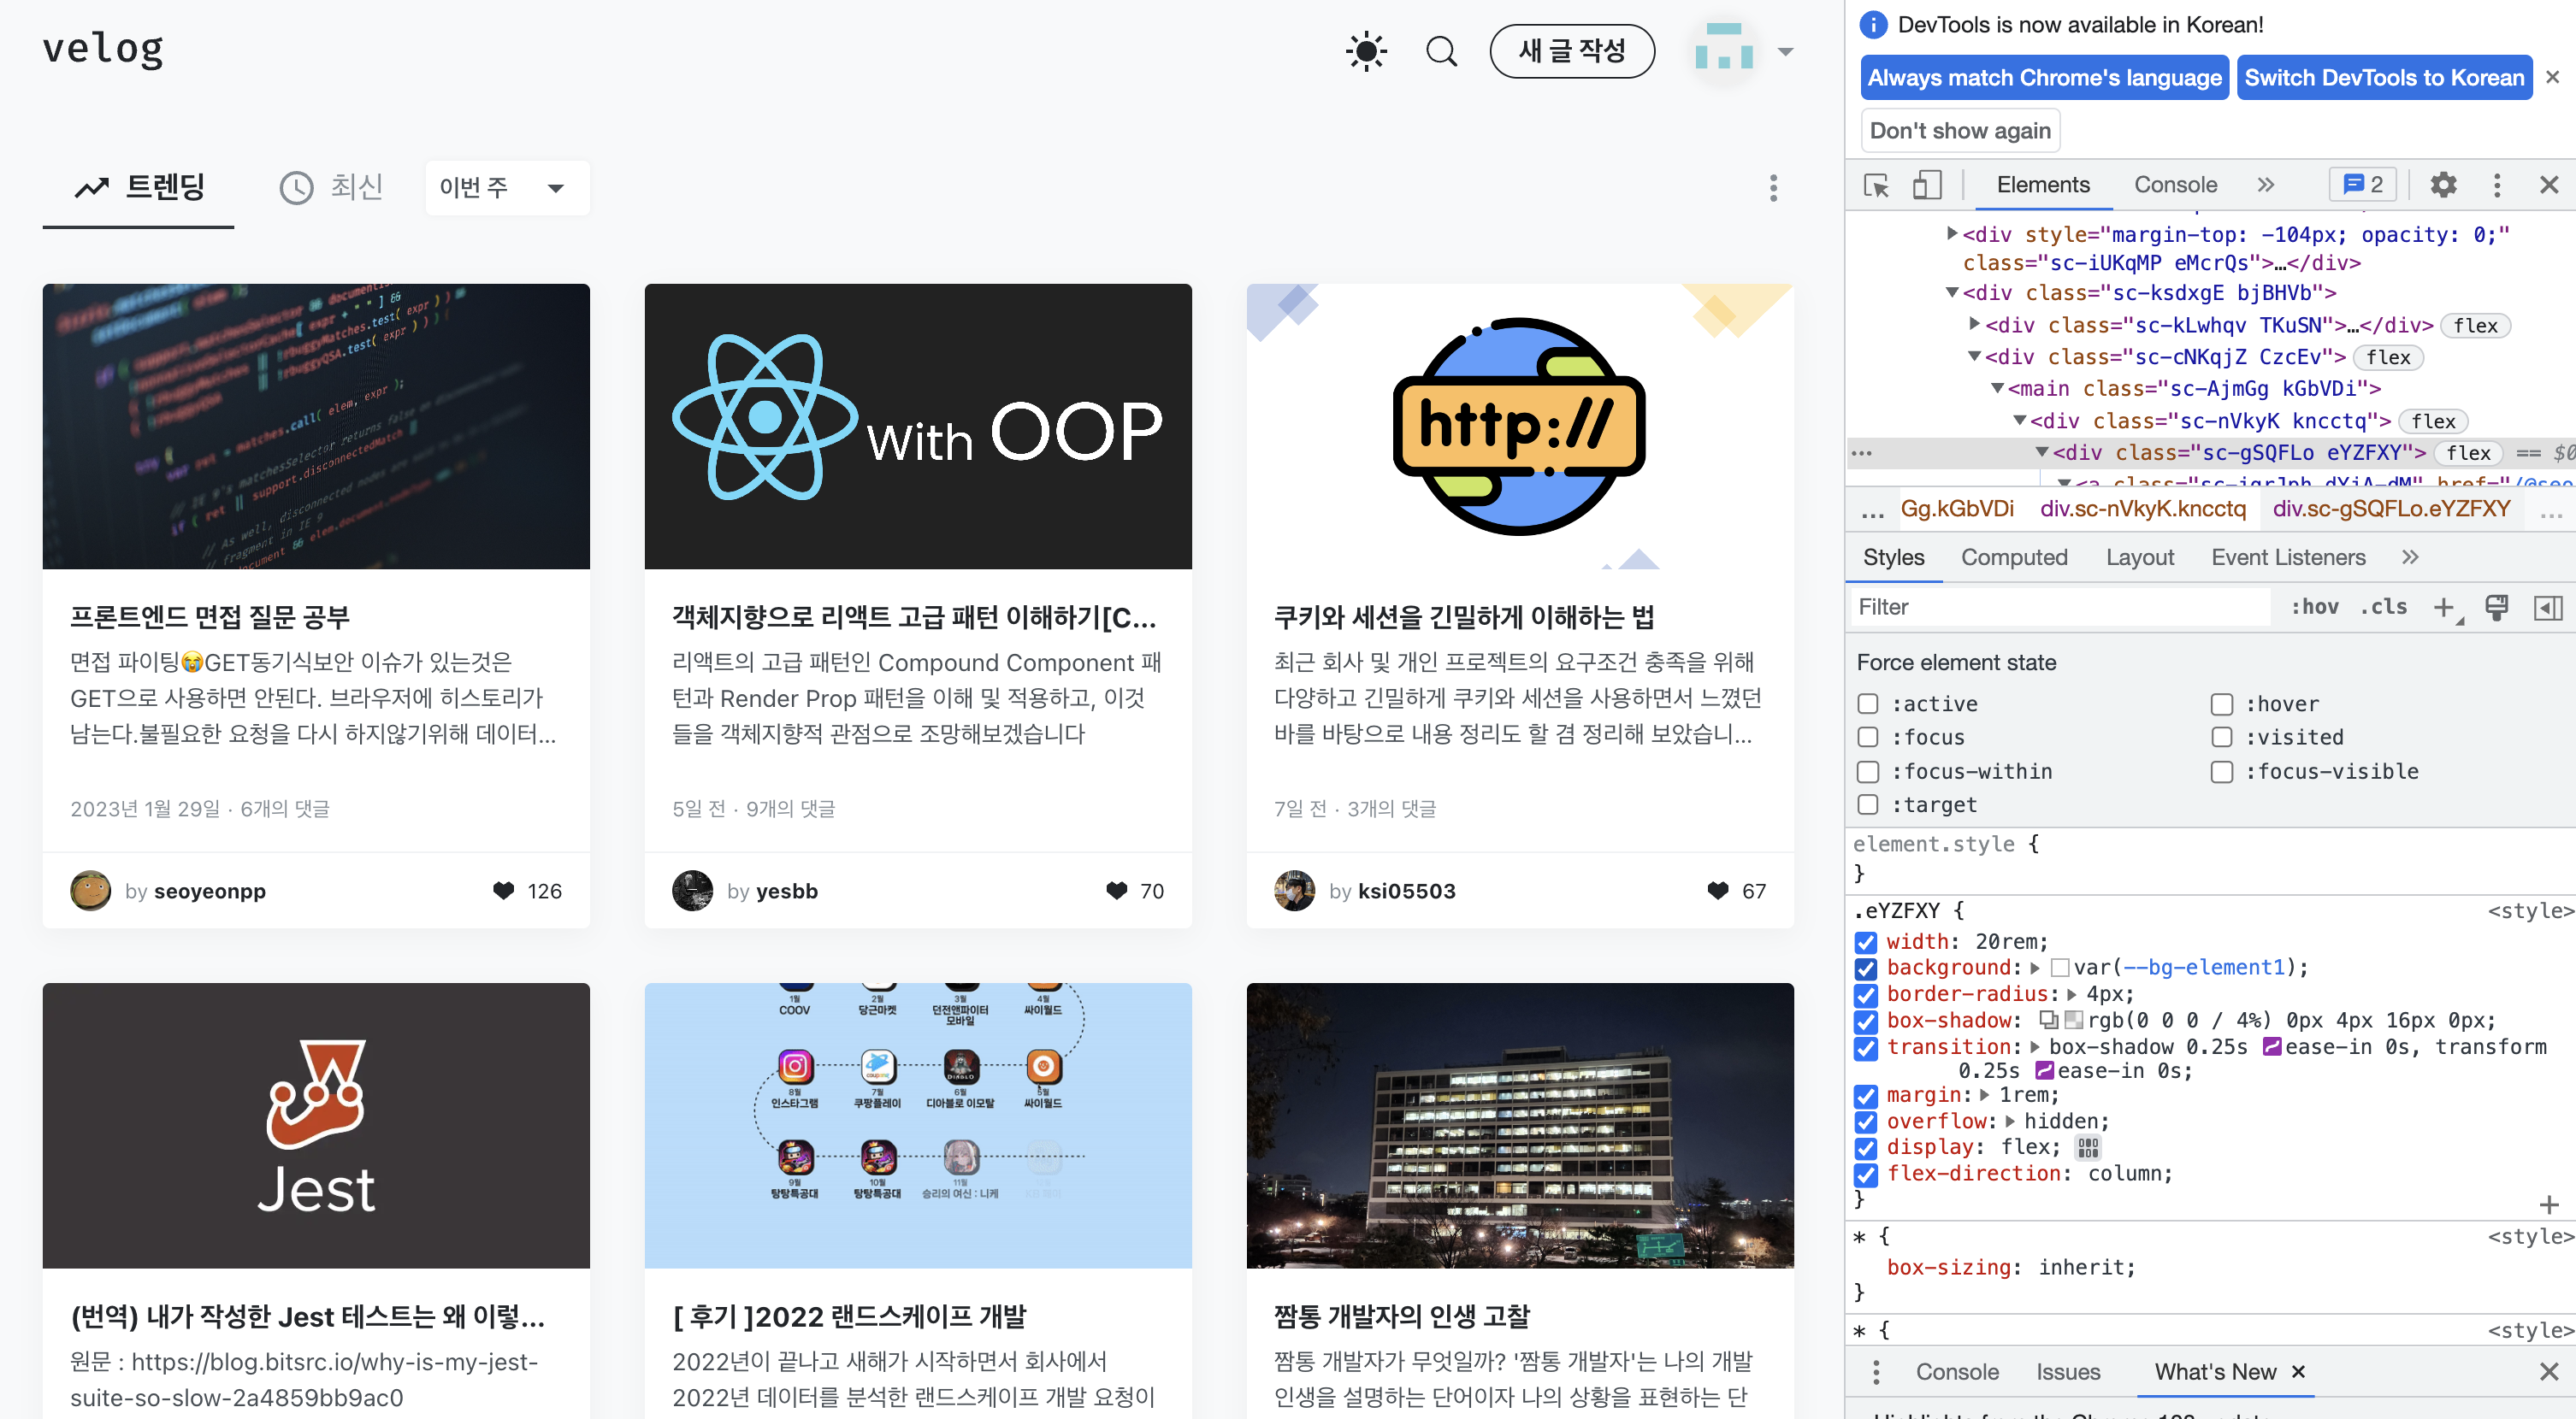This screenshot has height=1419, width=2576.
Task: Click the 새 글 작성 button
Action: coord(1571,51)
